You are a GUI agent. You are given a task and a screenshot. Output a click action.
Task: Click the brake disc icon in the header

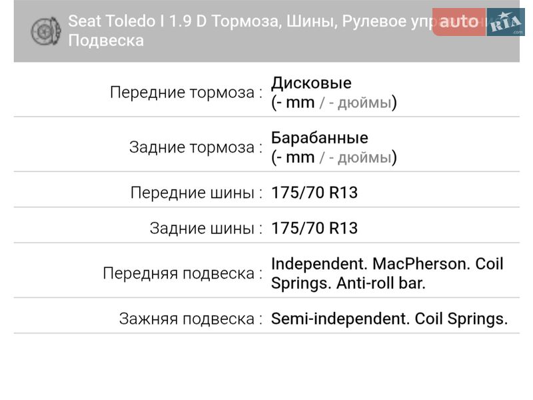tap(44, 30)
